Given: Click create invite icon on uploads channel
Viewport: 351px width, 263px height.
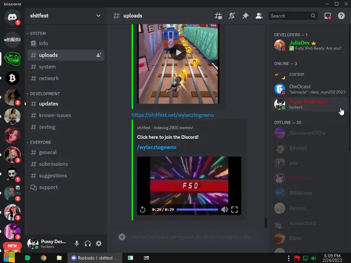Looking at the screenshot, I should [99, 55].
